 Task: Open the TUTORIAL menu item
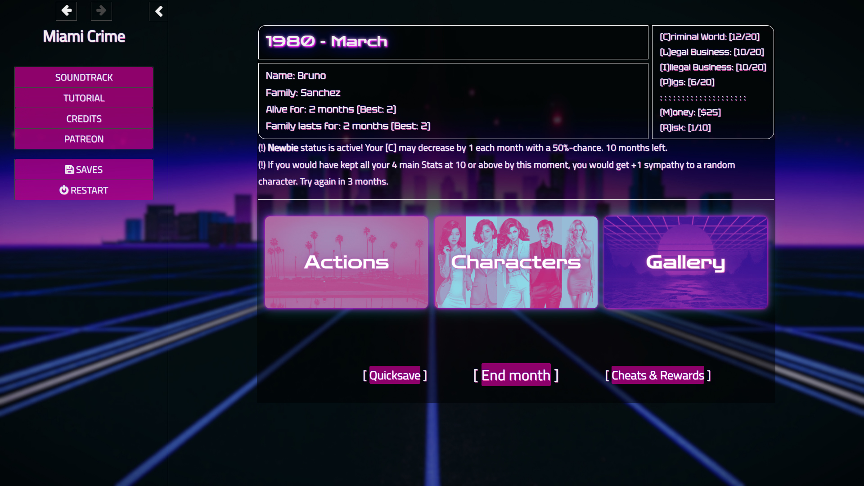click(84, 98)
